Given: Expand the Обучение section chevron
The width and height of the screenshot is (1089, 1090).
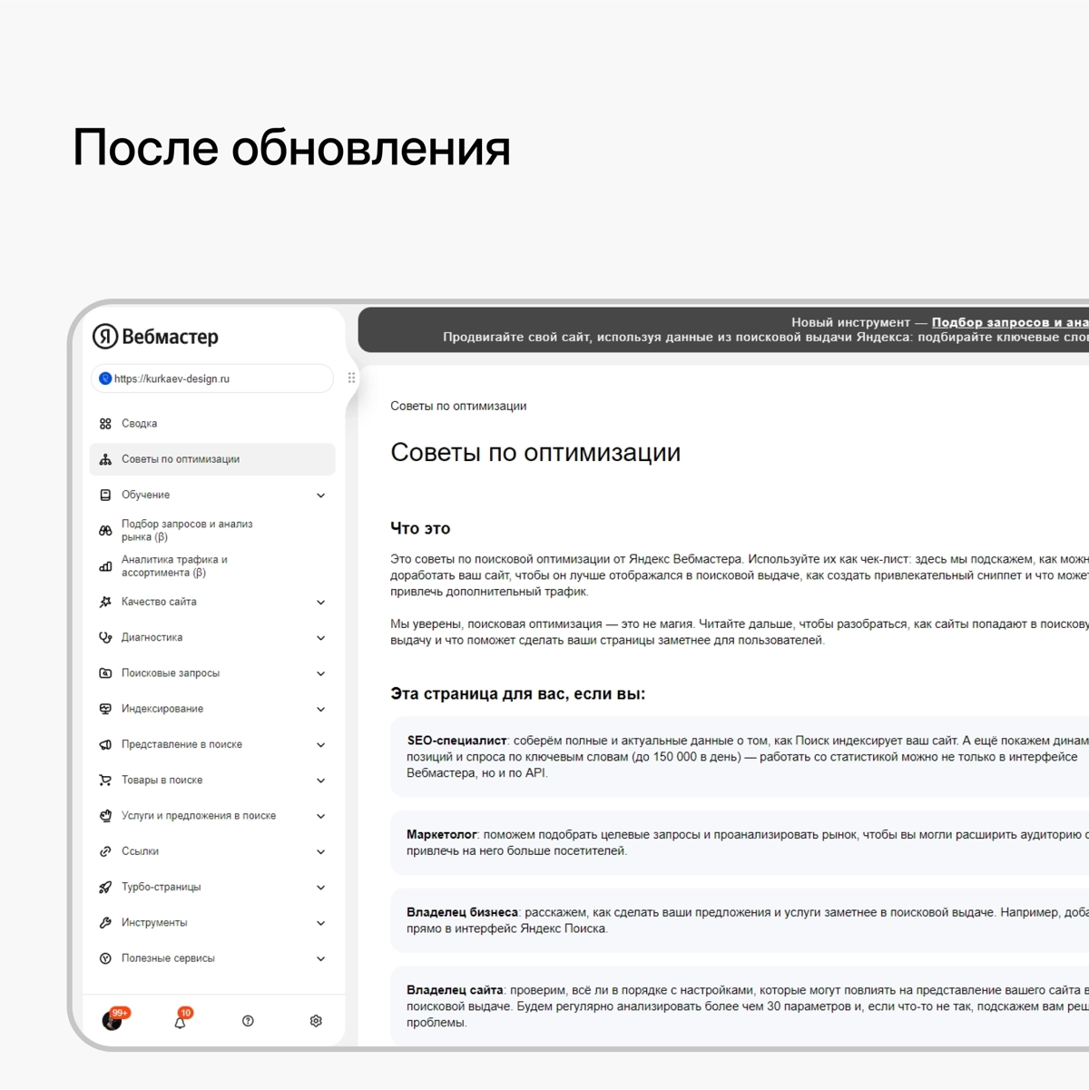Looking at the screenshot, I should (320, 496).
